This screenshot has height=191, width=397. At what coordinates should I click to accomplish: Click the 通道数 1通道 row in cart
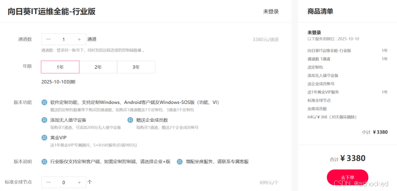[x=347, y=59]
